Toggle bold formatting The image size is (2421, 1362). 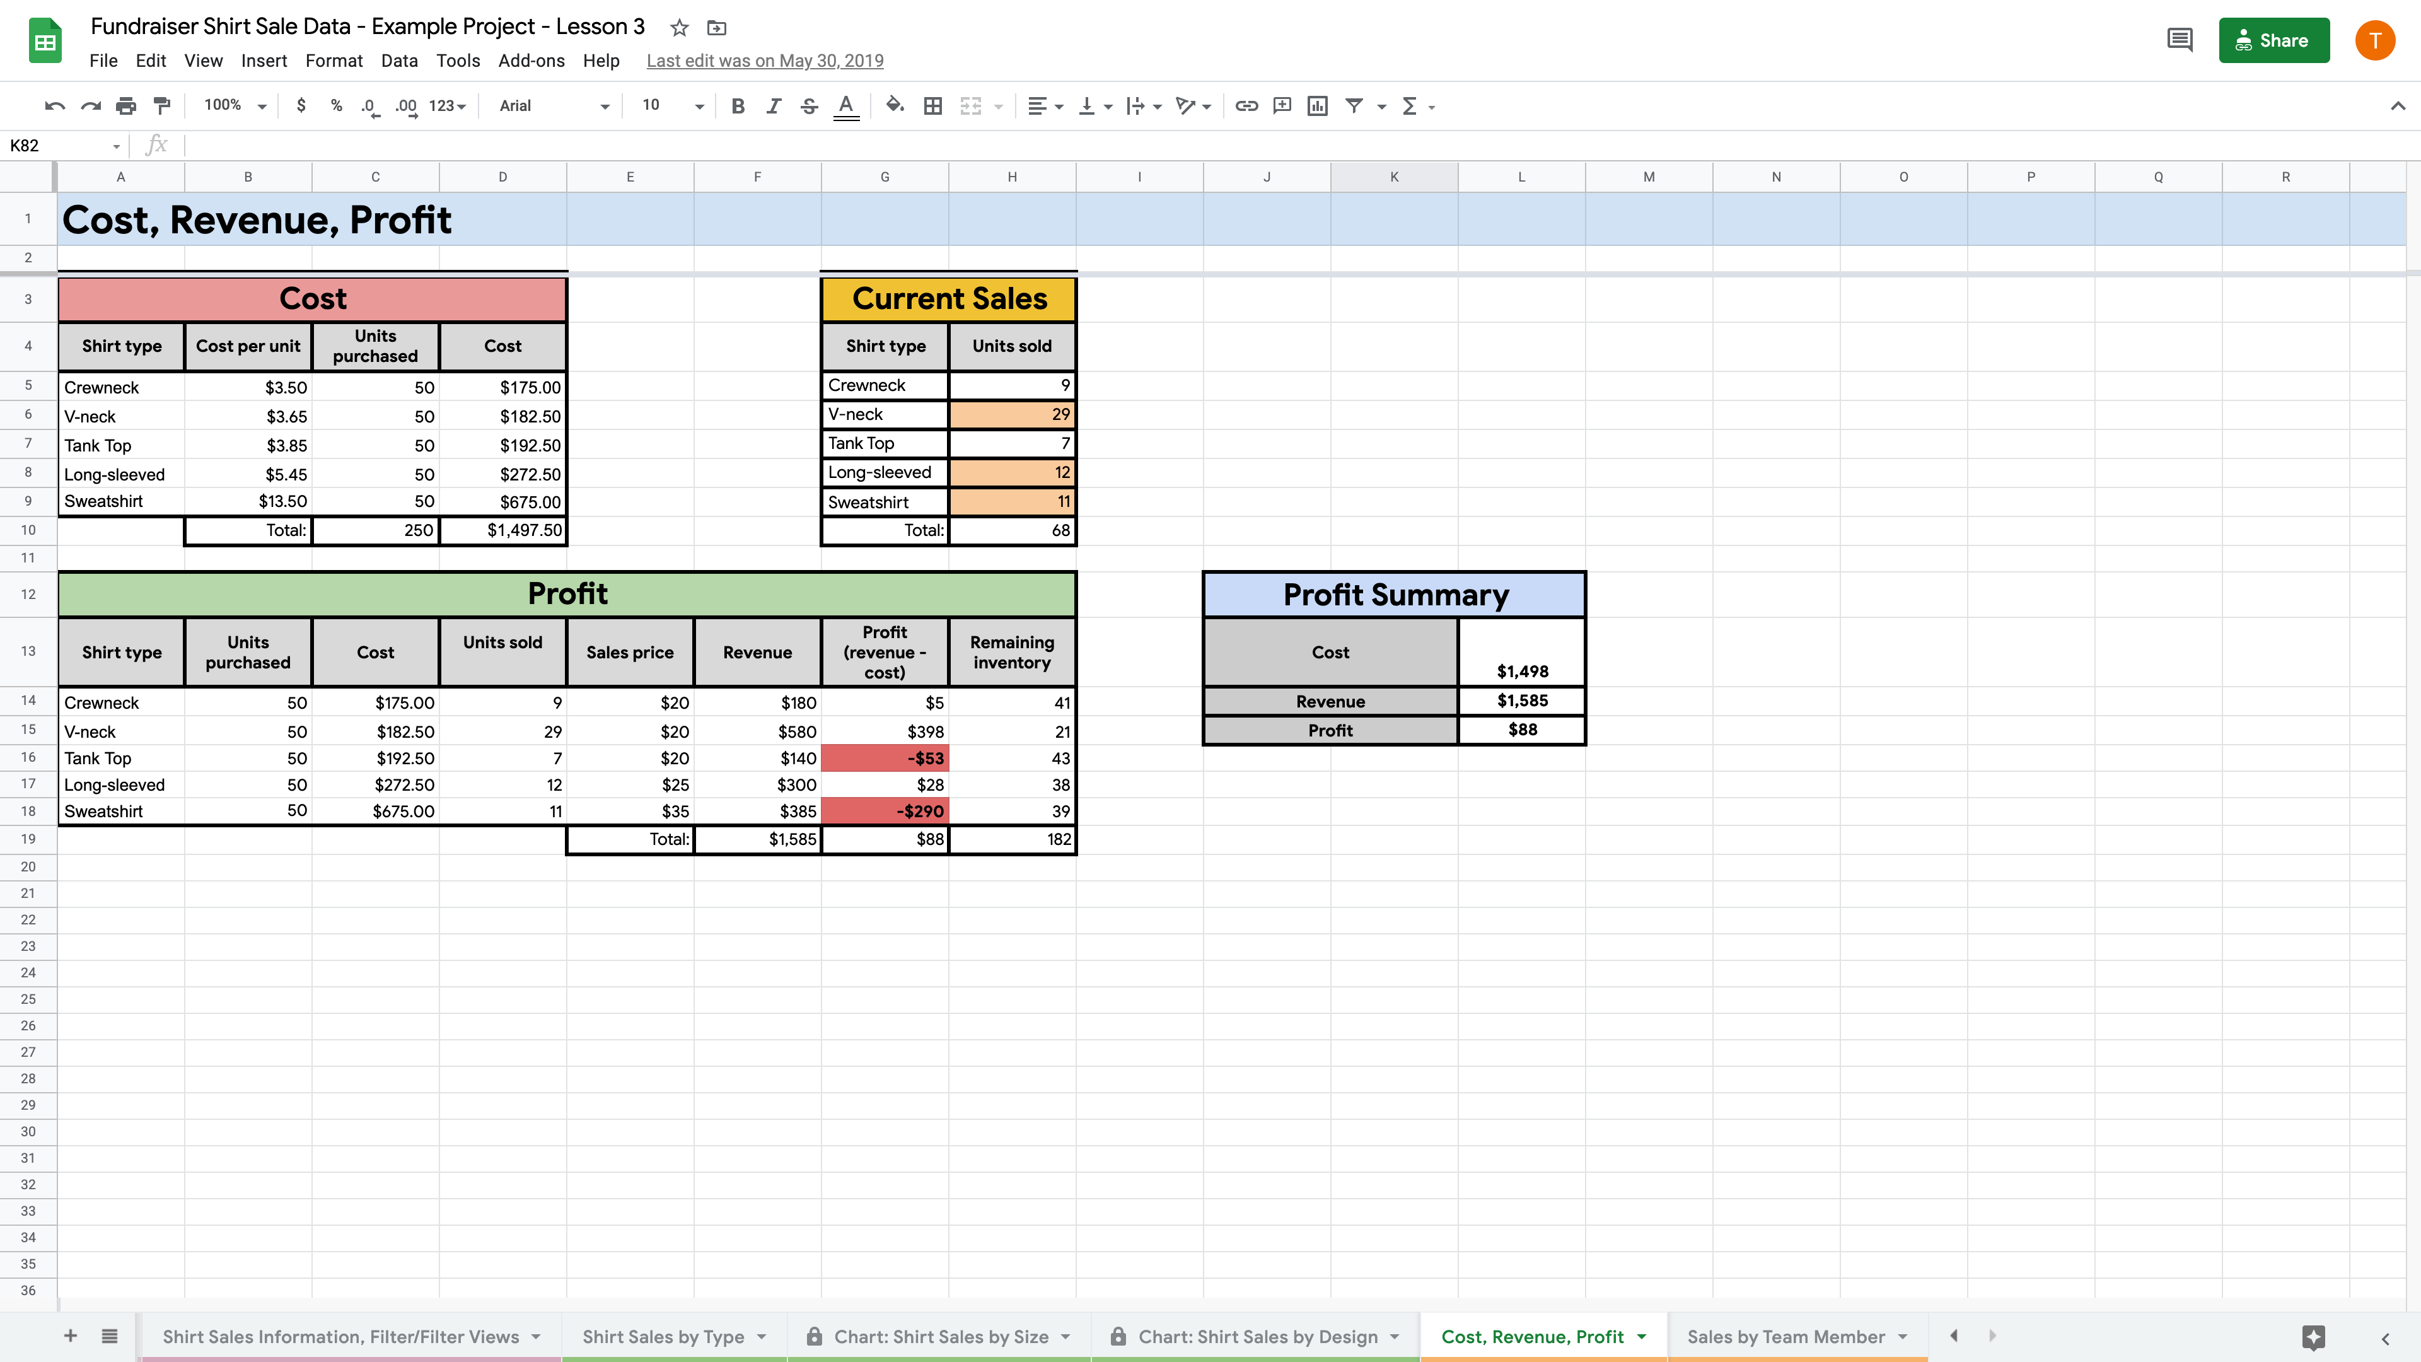tap(738, 106)
